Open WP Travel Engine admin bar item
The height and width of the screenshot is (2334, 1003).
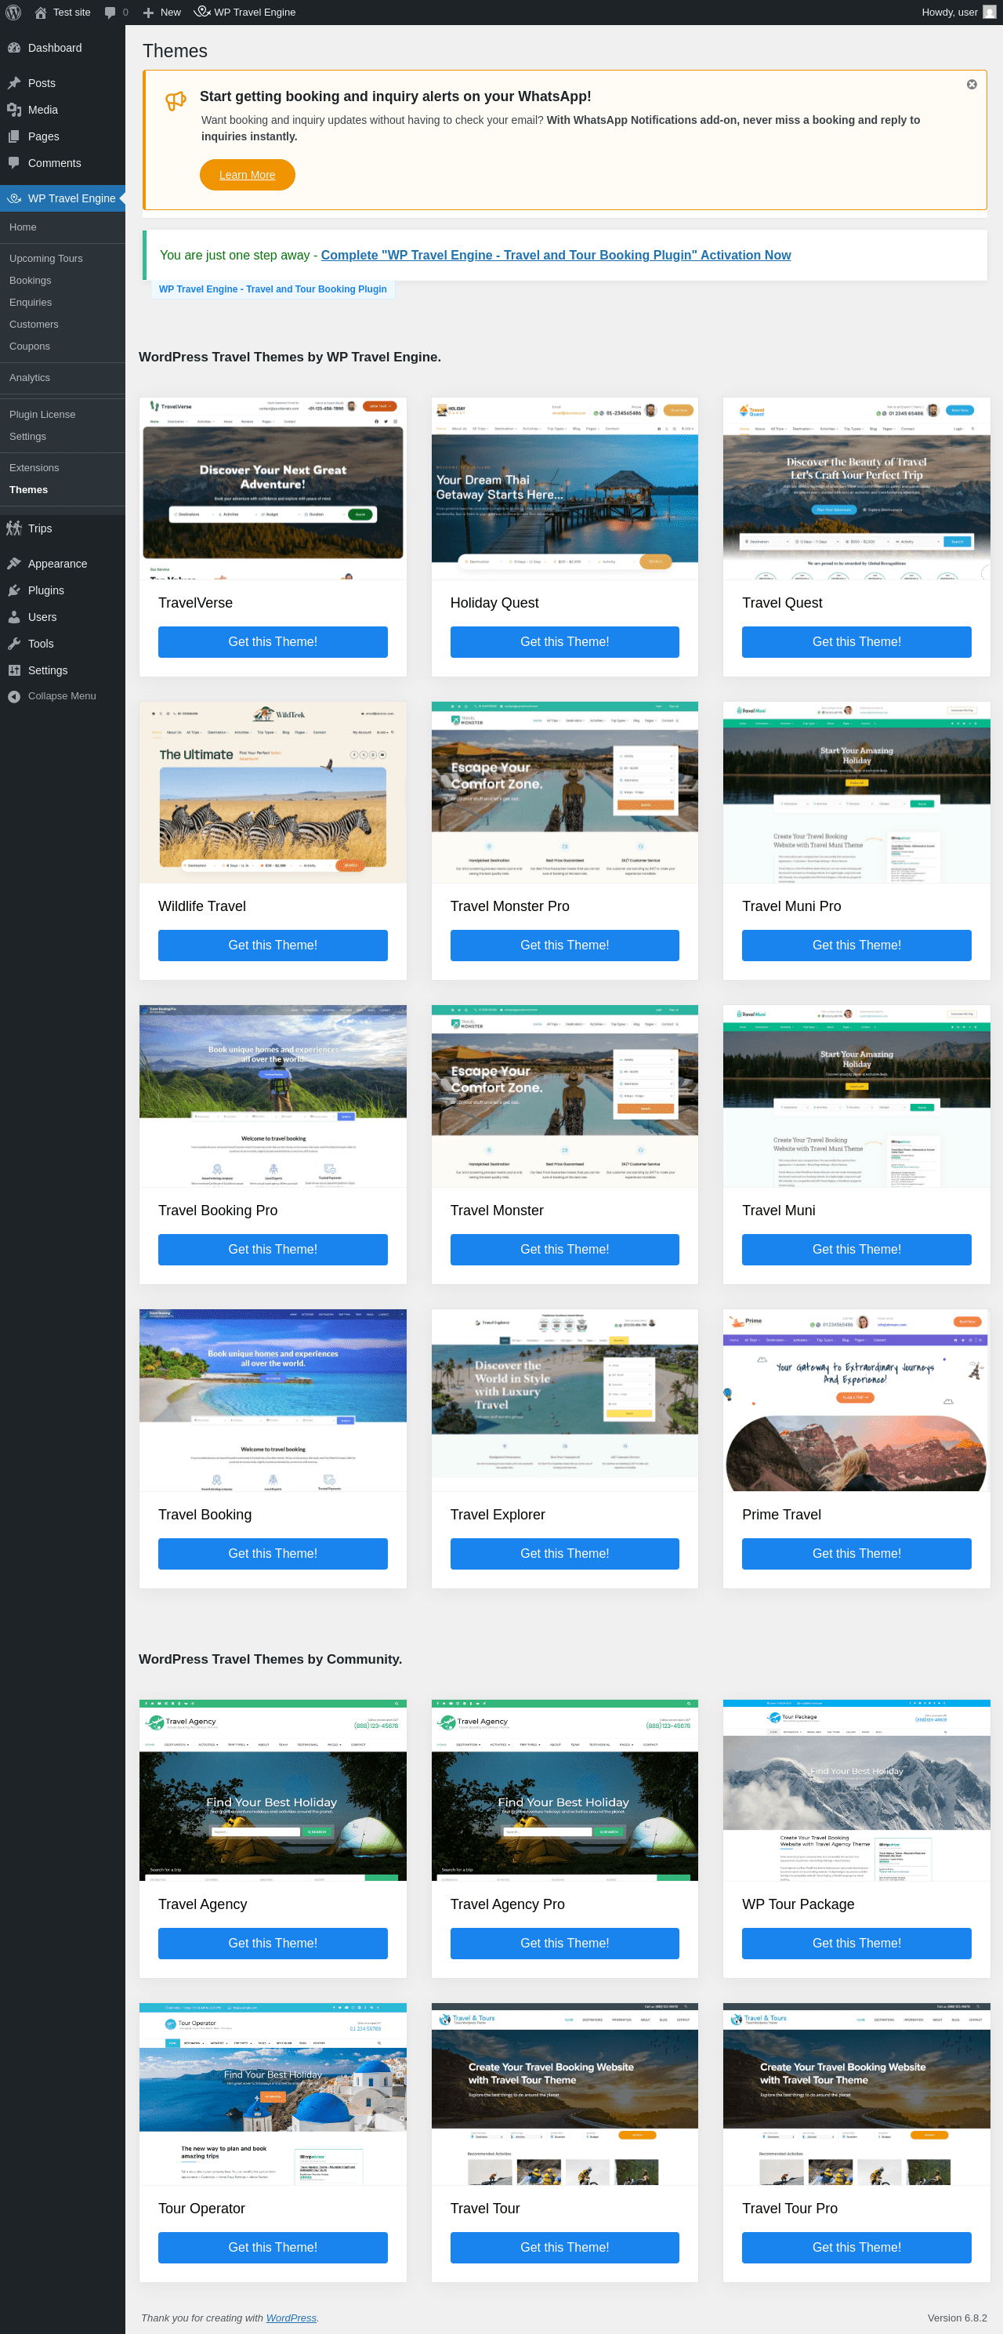pyautogui.click(x=244, y=12)
